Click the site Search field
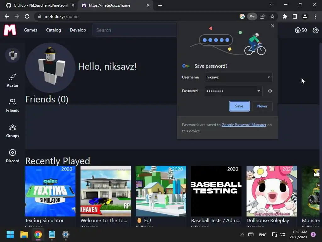 [x=135, y=30]
